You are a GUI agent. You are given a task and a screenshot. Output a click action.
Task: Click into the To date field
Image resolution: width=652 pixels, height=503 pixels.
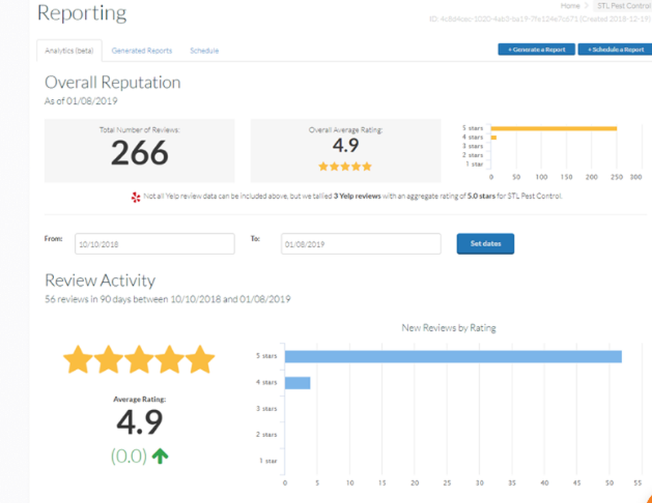pyautogui.click(x=361, y=244)
